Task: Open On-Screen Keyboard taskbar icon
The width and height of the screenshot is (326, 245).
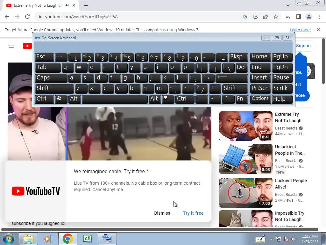Action: click(x=107, y=239)
